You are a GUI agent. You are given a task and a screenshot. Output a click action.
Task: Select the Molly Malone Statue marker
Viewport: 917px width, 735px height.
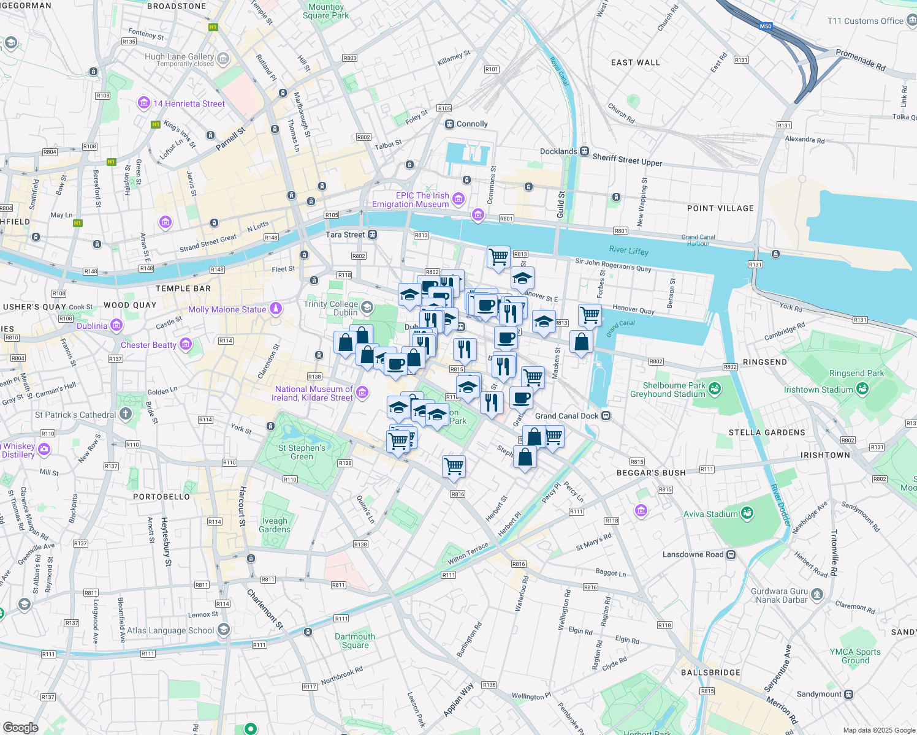[276, 308]
